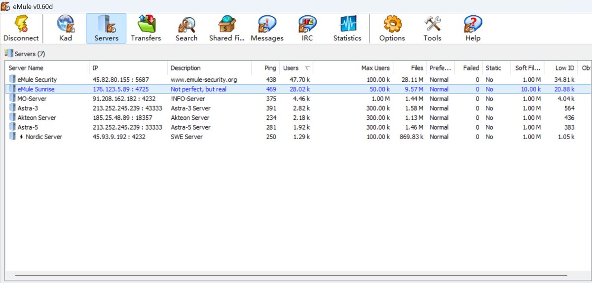
Task: Sort by the Files column header
Action: [x=410, y=68]
